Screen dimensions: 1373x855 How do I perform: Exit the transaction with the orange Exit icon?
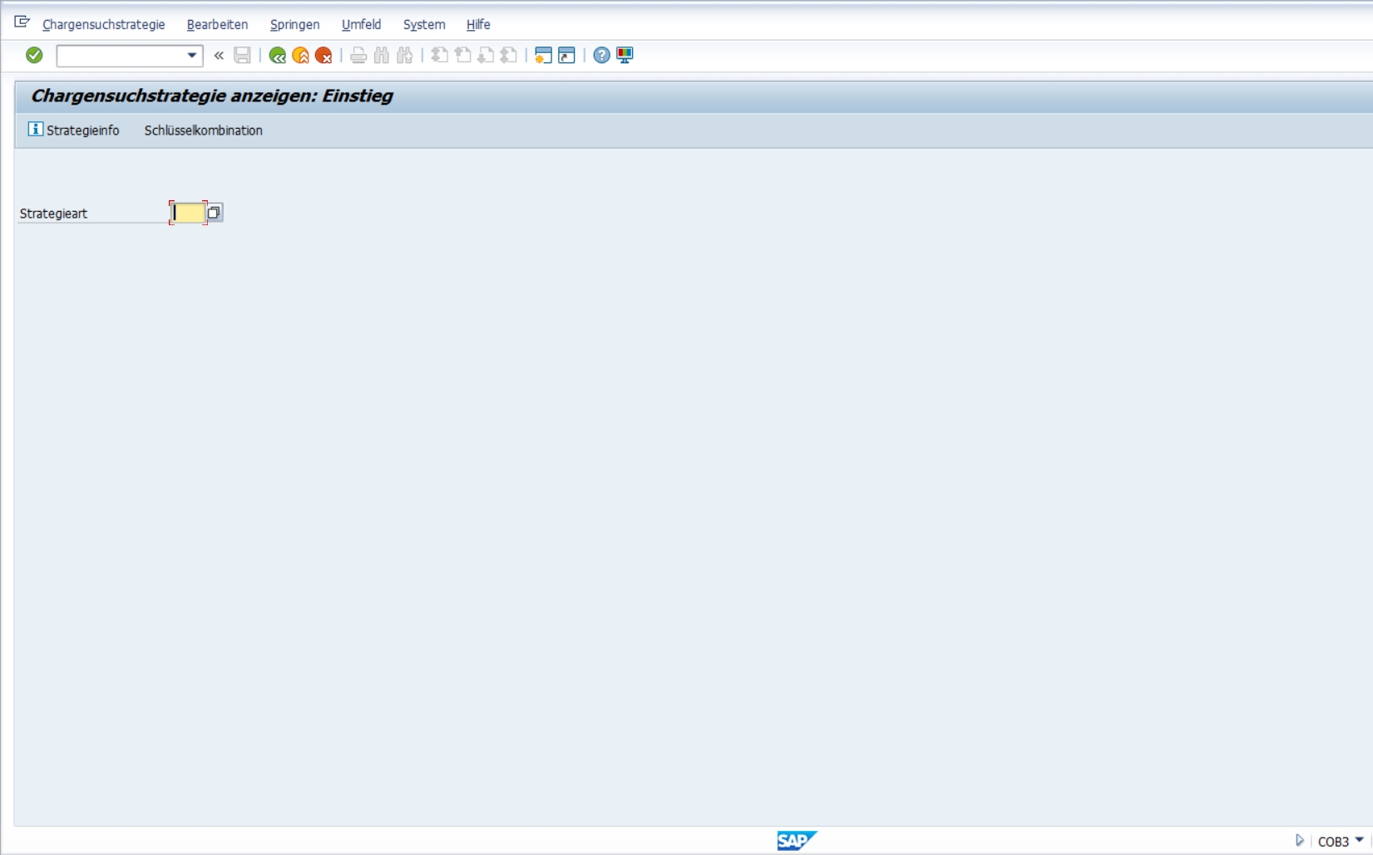301,56
